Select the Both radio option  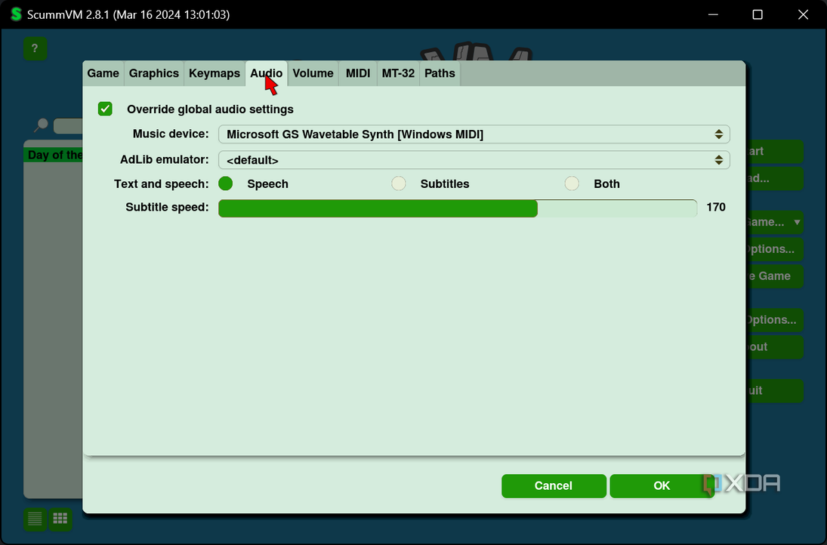[x=572, y=183]
